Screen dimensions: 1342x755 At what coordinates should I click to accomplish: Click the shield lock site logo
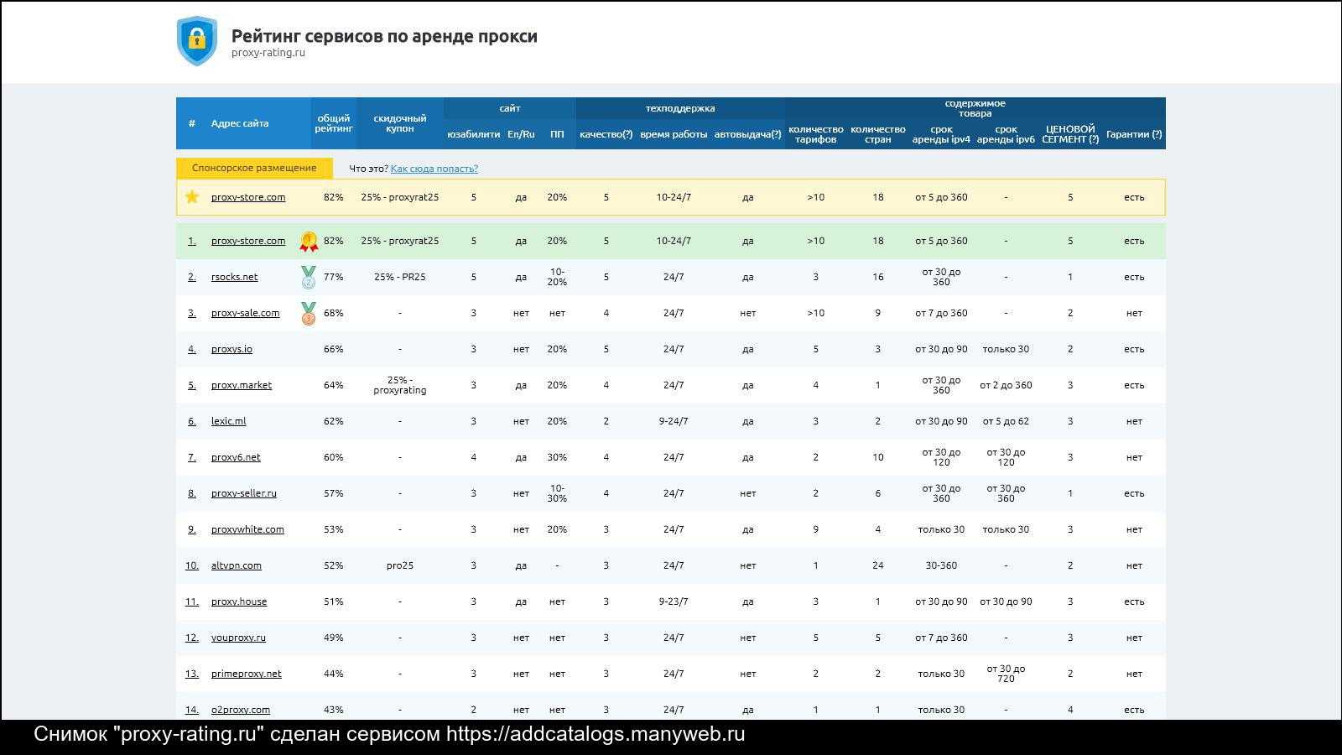point(197,41)
